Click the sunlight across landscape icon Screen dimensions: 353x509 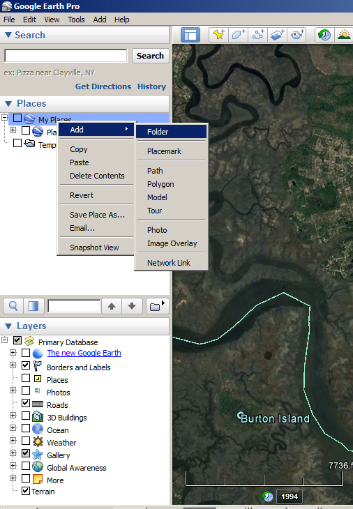pyautogui.click(x=344, y=34)
